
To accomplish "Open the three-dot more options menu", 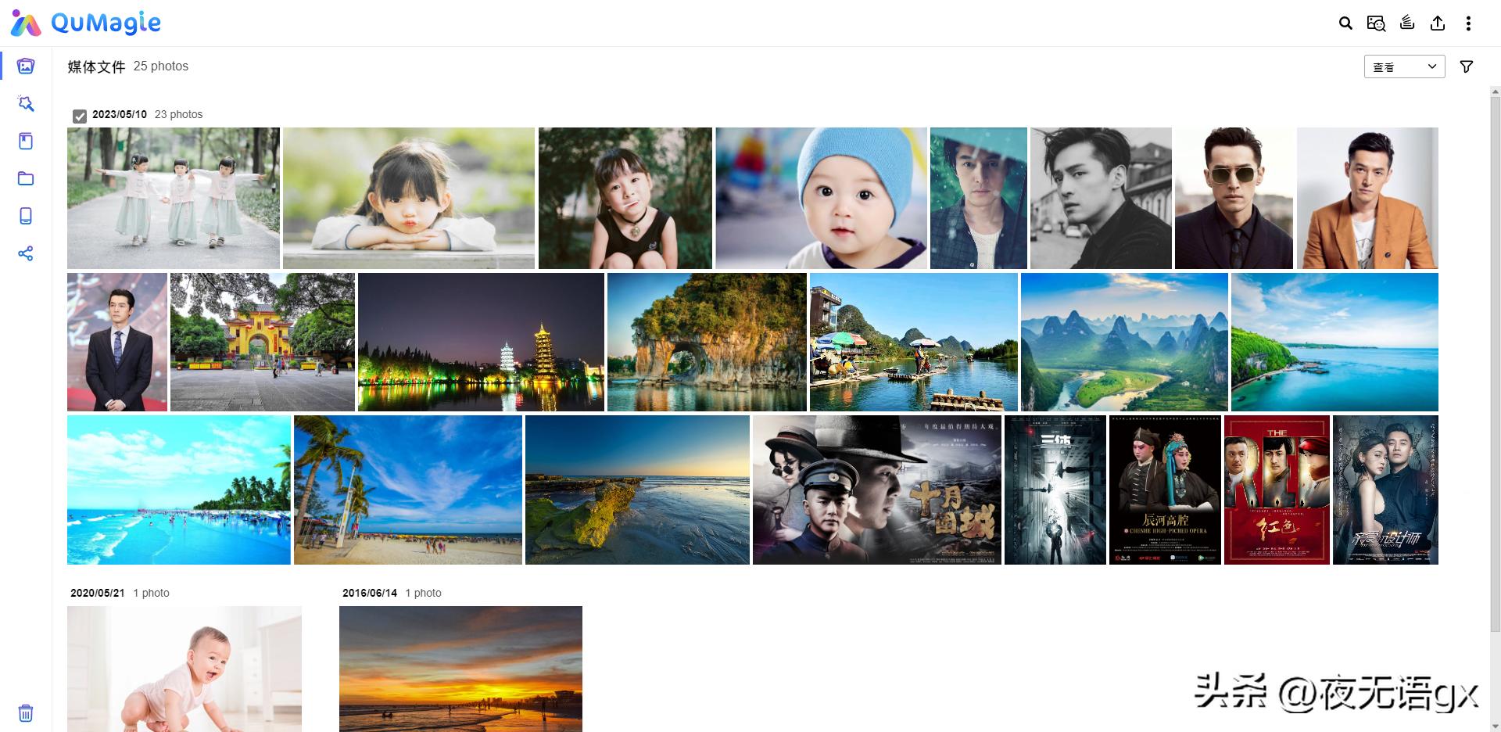I will pos(1468,23).
